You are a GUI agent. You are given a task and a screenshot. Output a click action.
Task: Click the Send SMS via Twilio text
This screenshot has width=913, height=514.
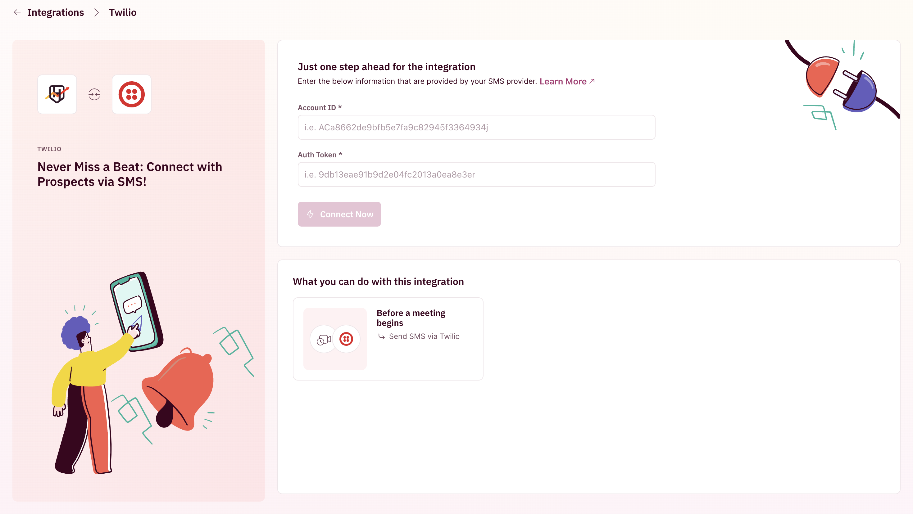coord(424,336)
